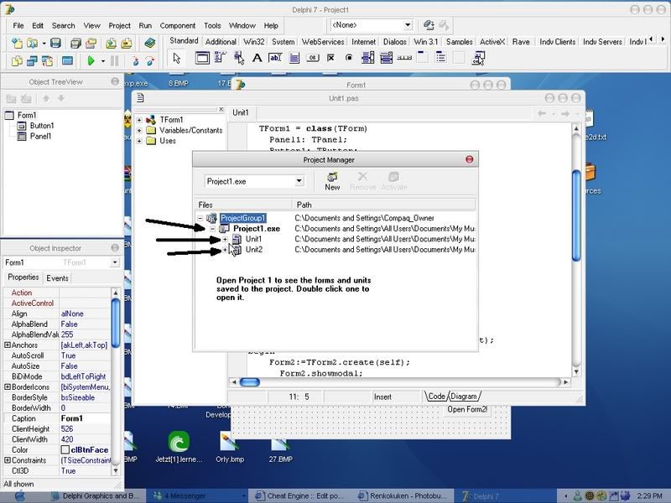Select the CheckBox component in palette
Viewport: 671px width, 503px height.
coord(330,58)
